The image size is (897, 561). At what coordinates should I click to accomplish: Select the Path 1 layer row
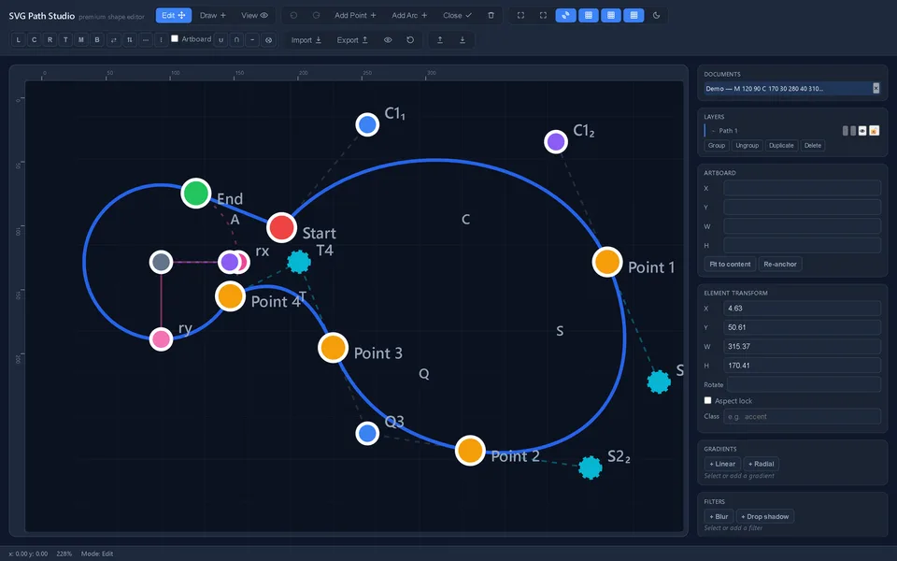point(792,131)
